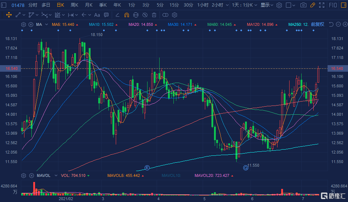Click the camera screenshot icon

303,5
